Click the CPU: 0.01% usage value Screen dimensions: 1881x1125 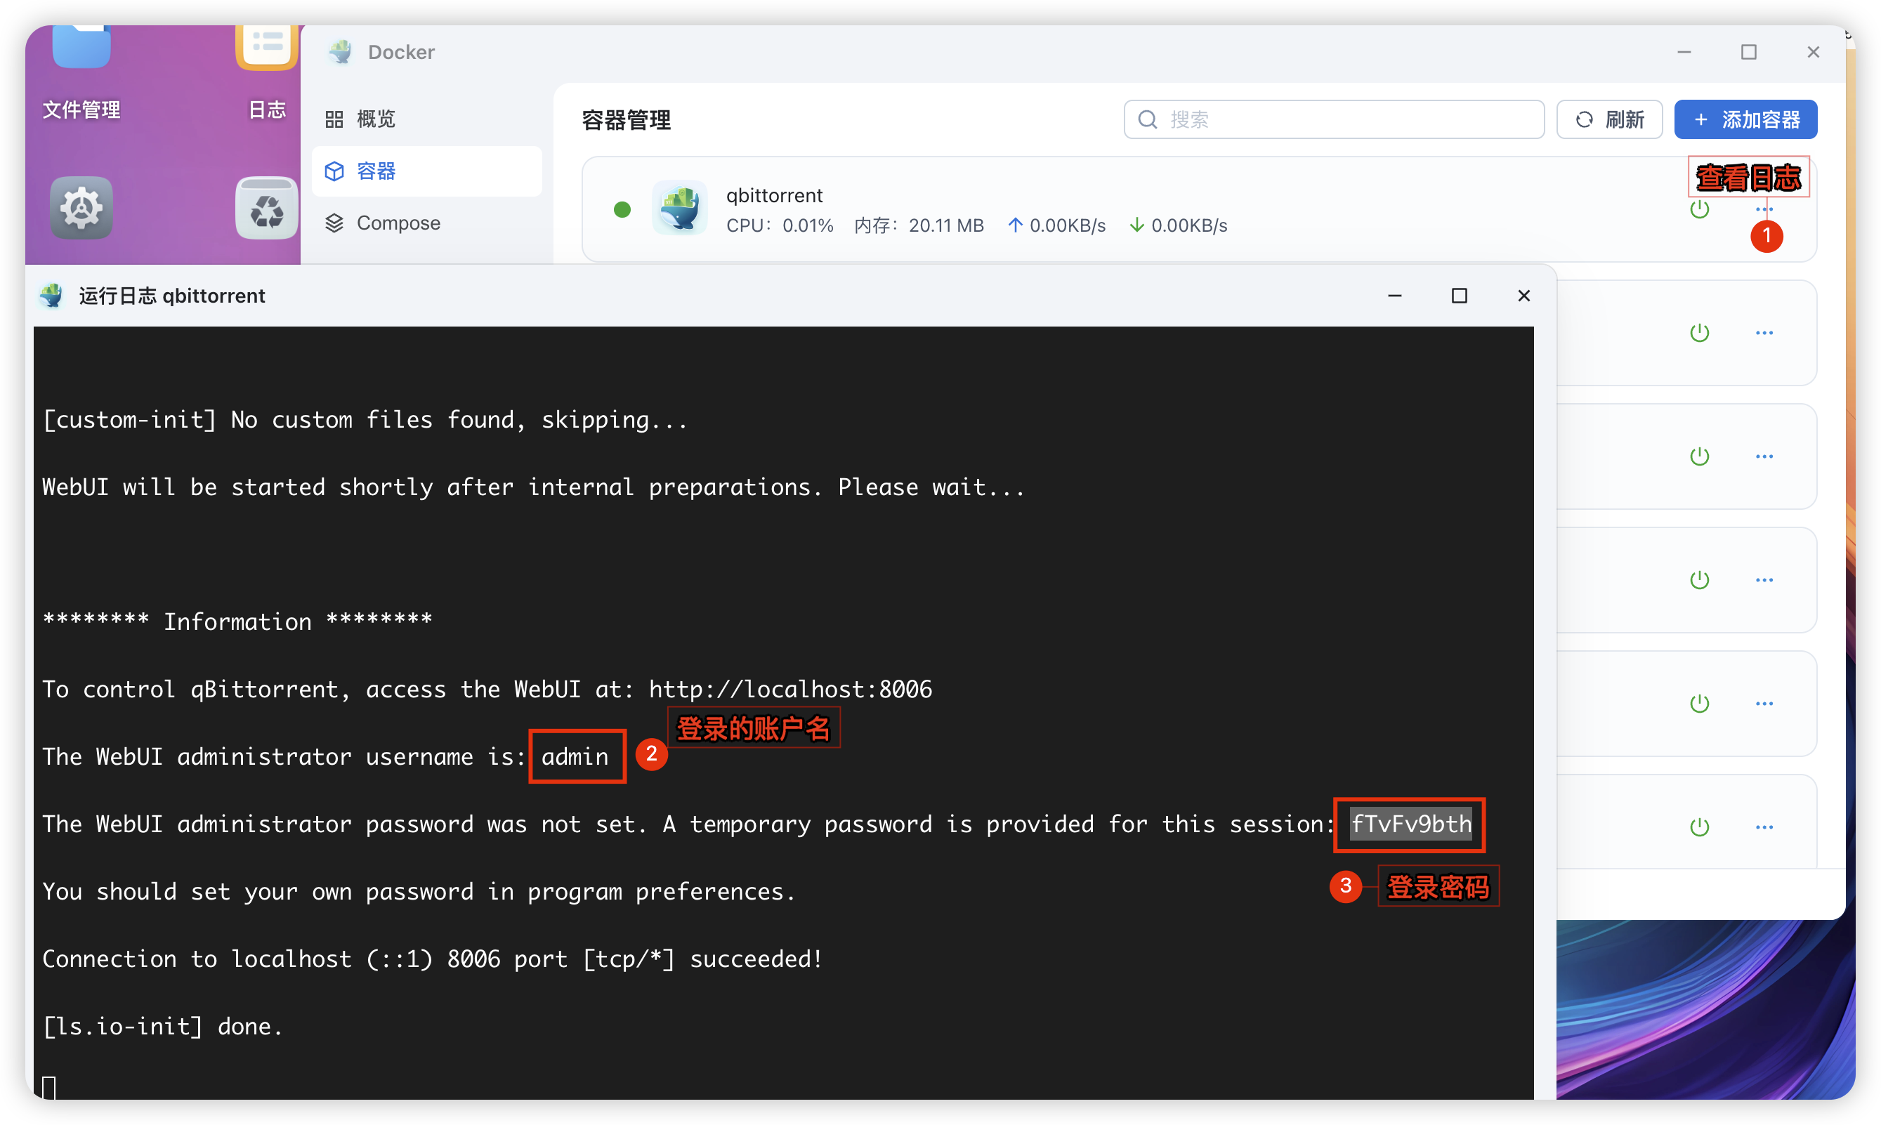[780, 226]
